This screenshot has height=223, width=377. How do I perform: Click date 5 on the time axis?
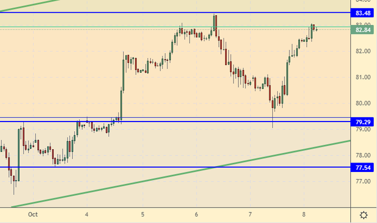[x=142, y=214]
